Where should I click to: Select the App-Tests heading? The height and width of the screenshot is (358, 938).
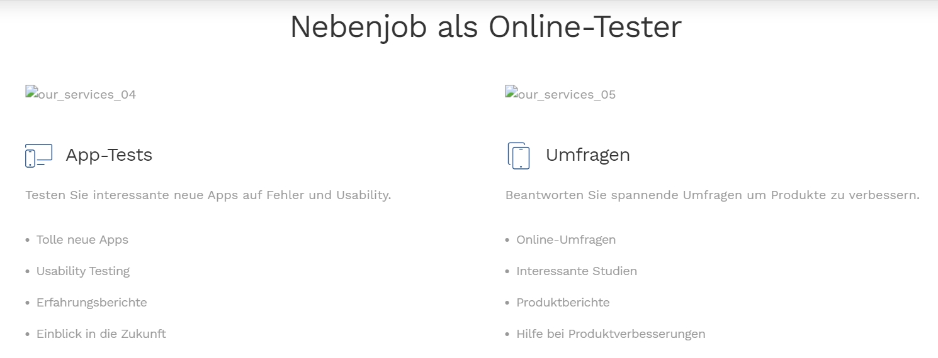(x=109, y=155)
